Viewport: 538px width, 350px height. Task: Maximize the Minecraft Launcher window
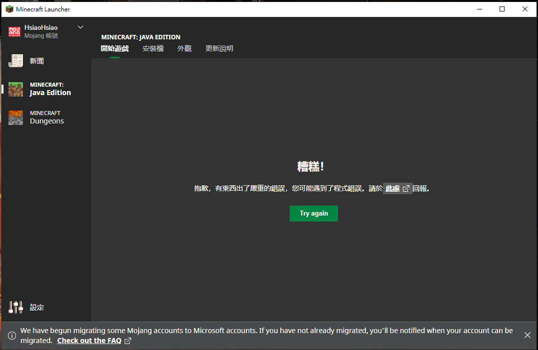point(502,9)
